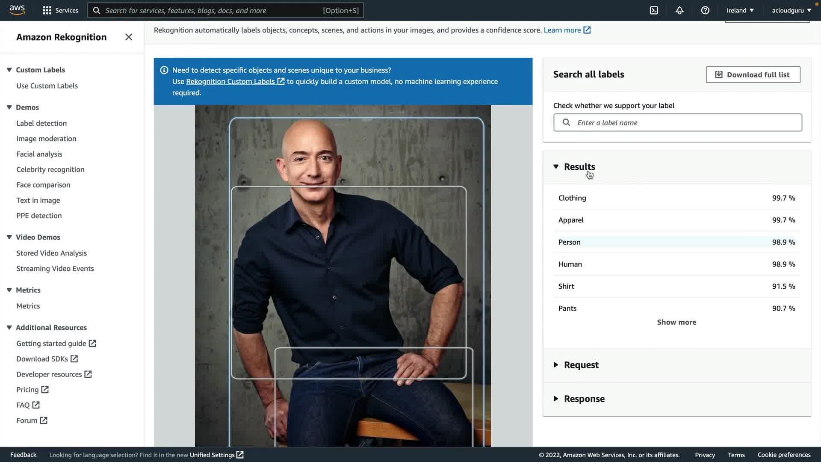This screenshot has width=821, height=462.
Task: Collapse the Results section
Action: (556, 167)
